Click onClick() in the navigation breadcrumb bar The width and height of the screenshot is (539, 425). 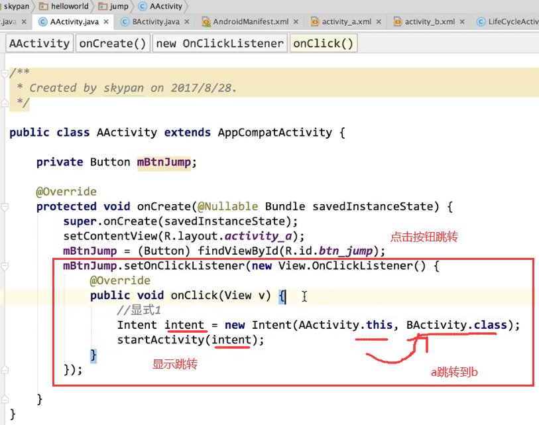click(323, 42)
